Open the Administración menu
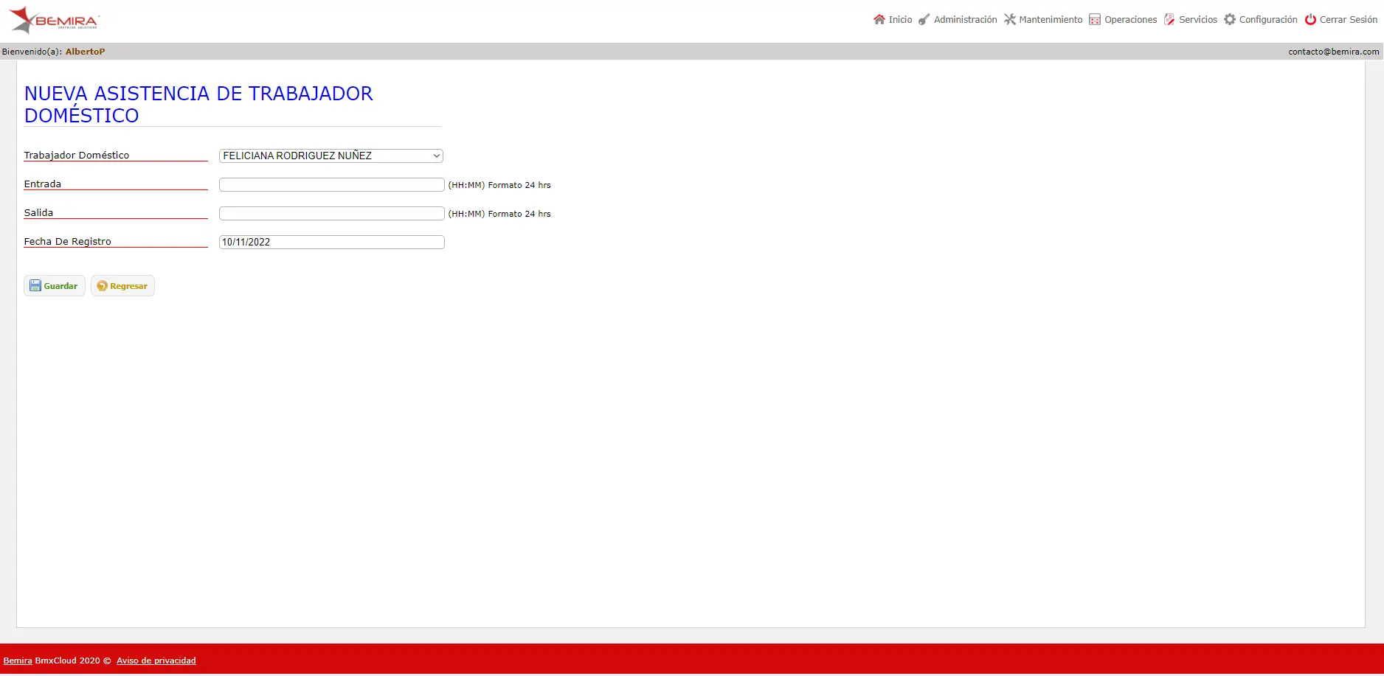This screenshot has height=676, width=1384. coord(965,20)
